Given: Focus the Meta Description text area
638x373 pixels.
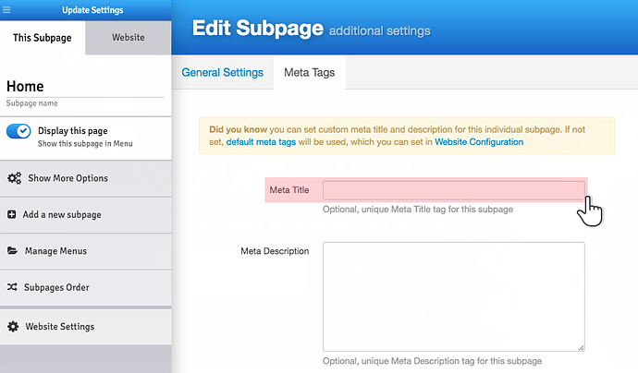Looking at the screenshot, I should pyautogui.click(x=453, y=295).
